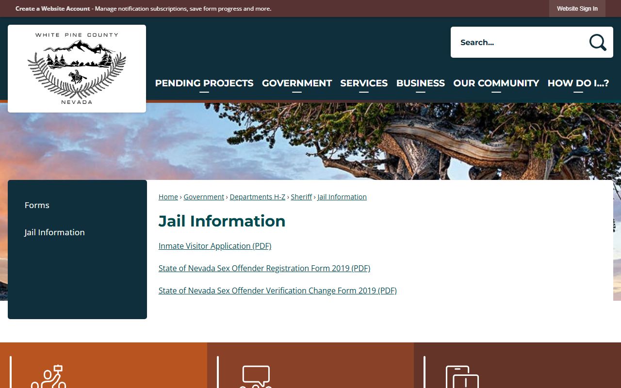The image size is (621, 388).
Task: Click the search magnifier icon
Action: 598,42
